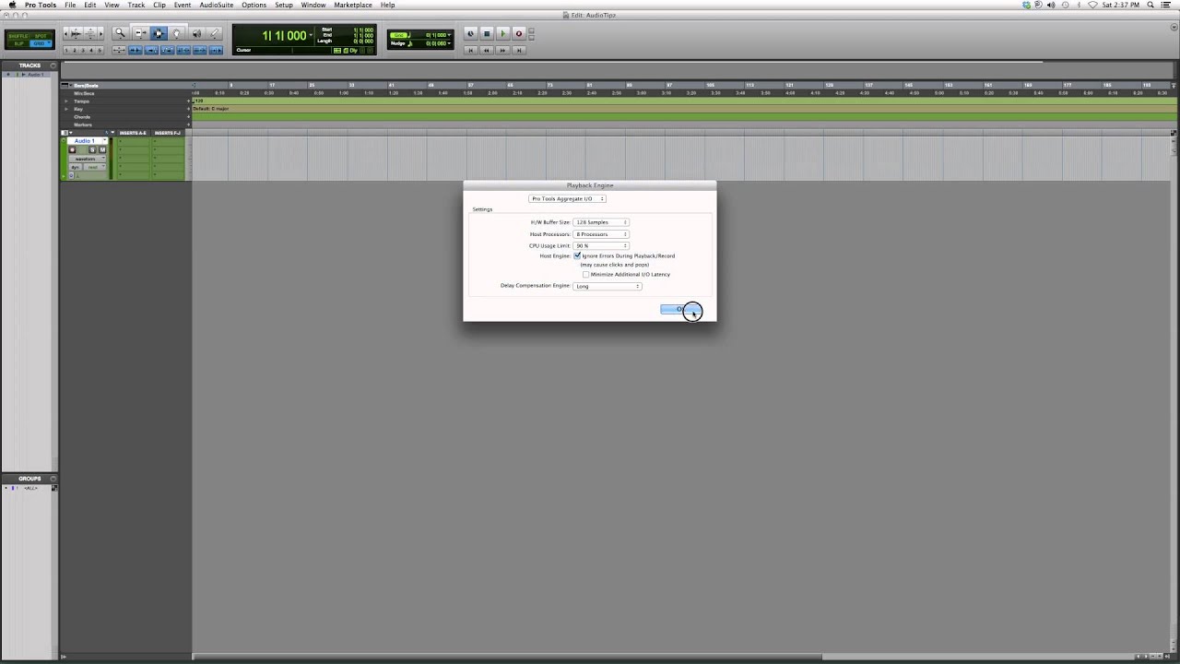Enable Shuffle edit mode

click(x=18, y=36)
